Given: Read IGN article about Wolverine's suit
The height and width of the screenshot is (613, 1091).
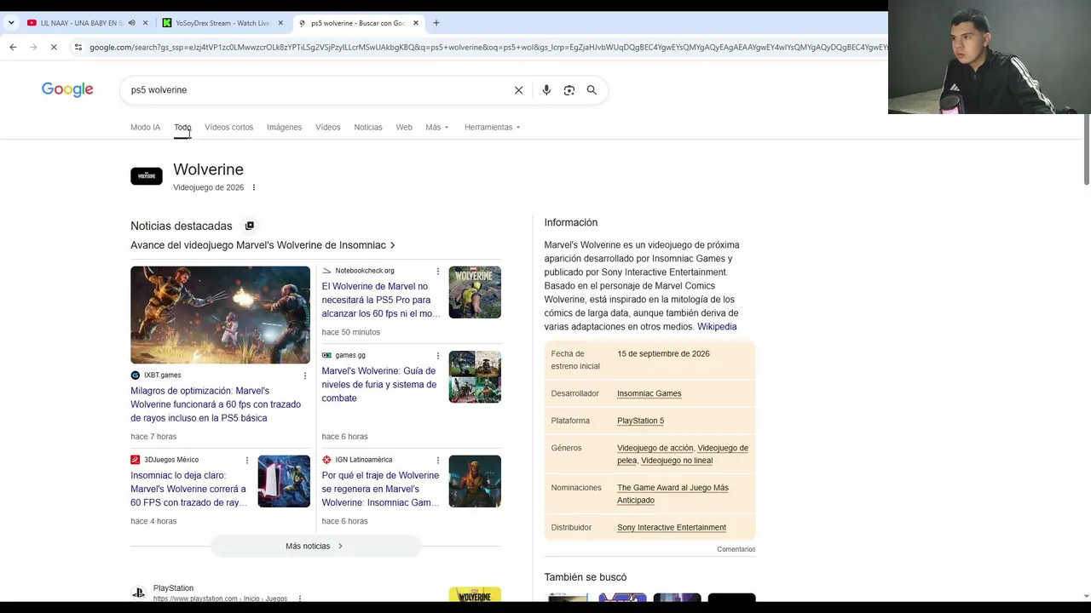Looking at the screenshot, I should 380,489.
